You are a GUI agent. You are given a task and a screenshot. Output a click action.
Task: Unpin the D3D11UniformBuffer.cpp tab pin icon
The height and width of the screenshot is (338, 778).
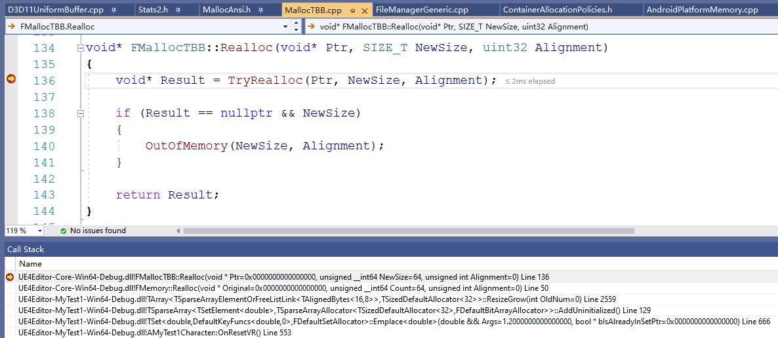[x=114, y=10]
